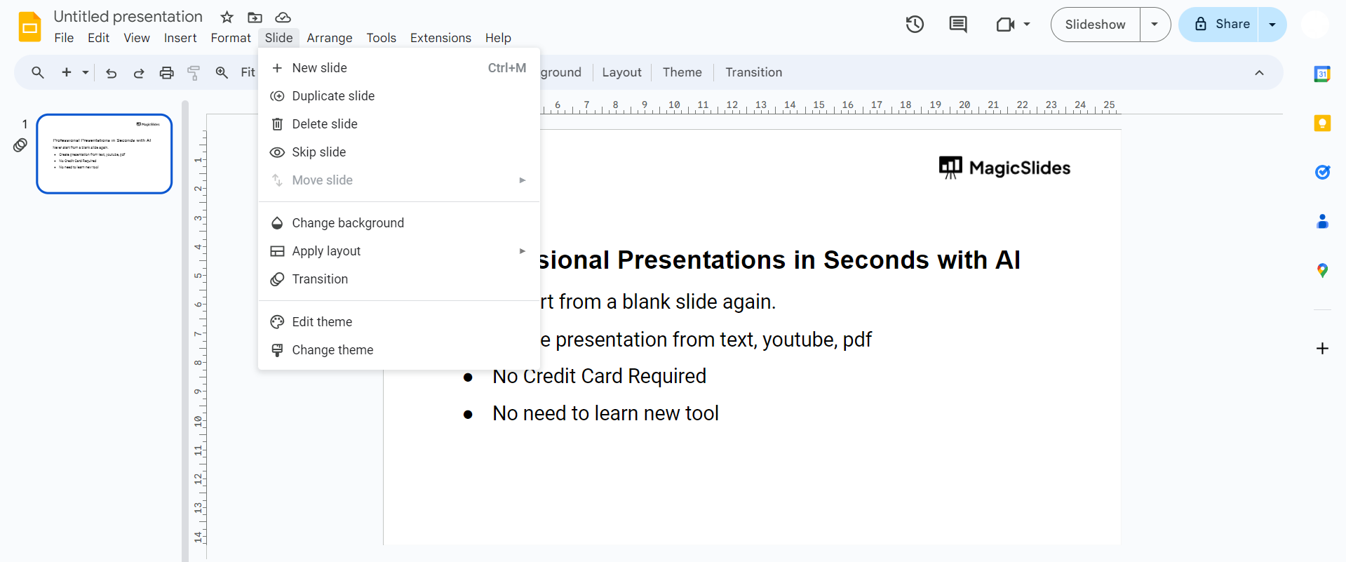Screen dimensions: 1346x562
Task: Click the paint format roller icon
Action: tap(194, 72)
